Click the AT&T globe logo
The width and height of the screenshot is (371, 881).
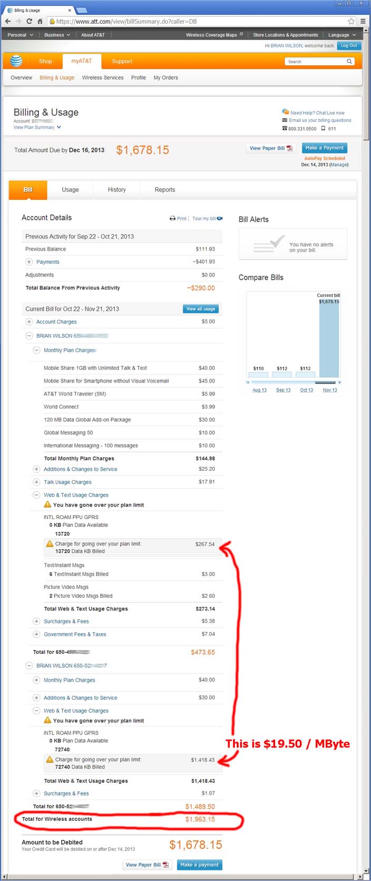[16, 61]
